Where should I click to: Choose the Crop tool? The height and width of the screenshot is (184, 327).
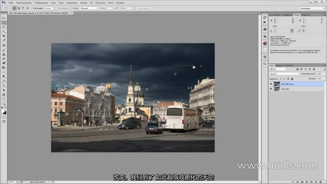(4, 36)
